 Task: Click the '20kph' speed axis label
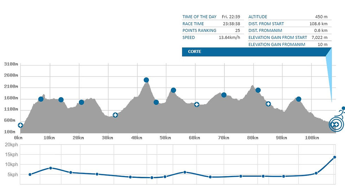click(11, 145)
